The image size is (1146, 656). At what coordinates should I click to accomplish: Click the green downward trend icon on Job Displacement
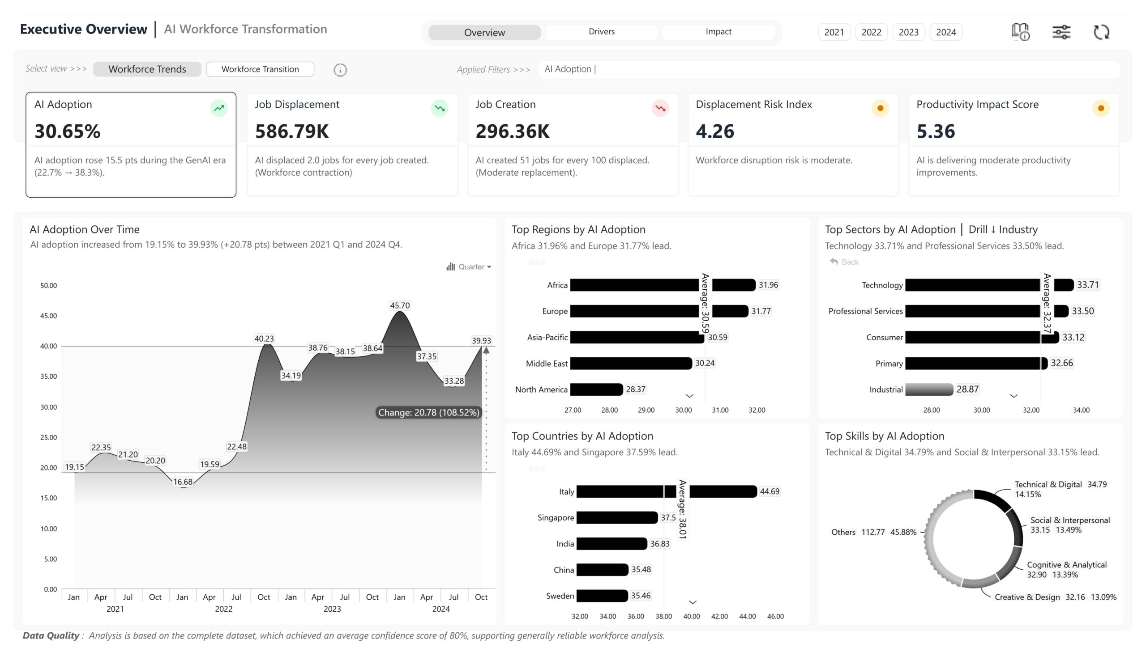click(x=439, y=108)
